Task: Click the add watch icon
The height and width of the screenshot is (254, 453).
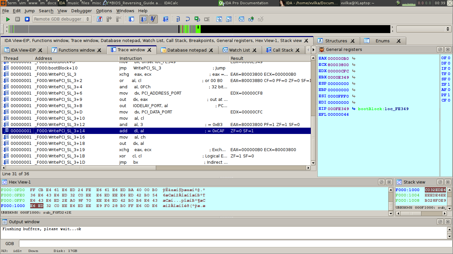Action: pos(251,19)
